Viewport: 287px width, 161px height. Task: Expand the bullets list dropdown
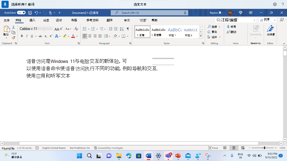pyautogui.click(x=89, y=29)
